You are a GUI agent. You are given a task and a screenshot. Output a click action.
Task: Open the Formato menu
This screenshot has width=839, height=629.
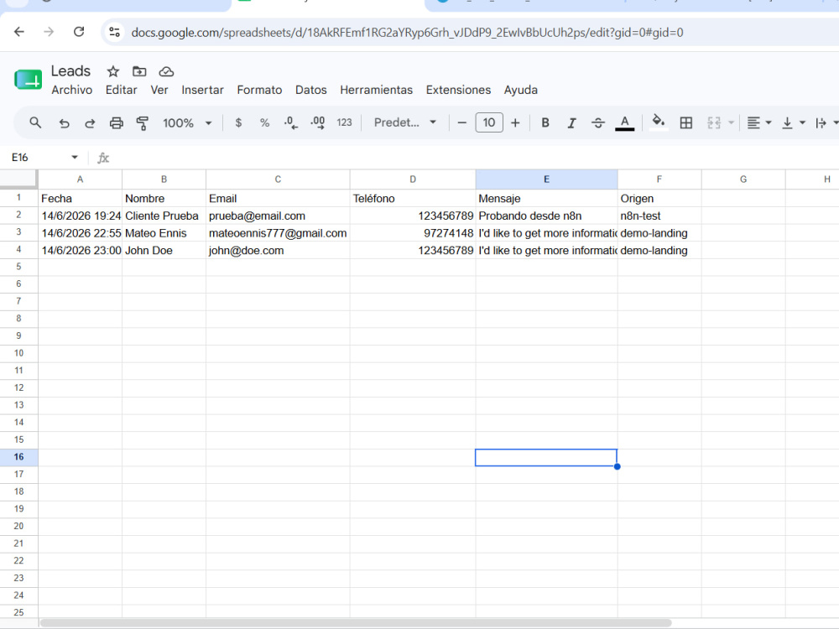(259, 90)
